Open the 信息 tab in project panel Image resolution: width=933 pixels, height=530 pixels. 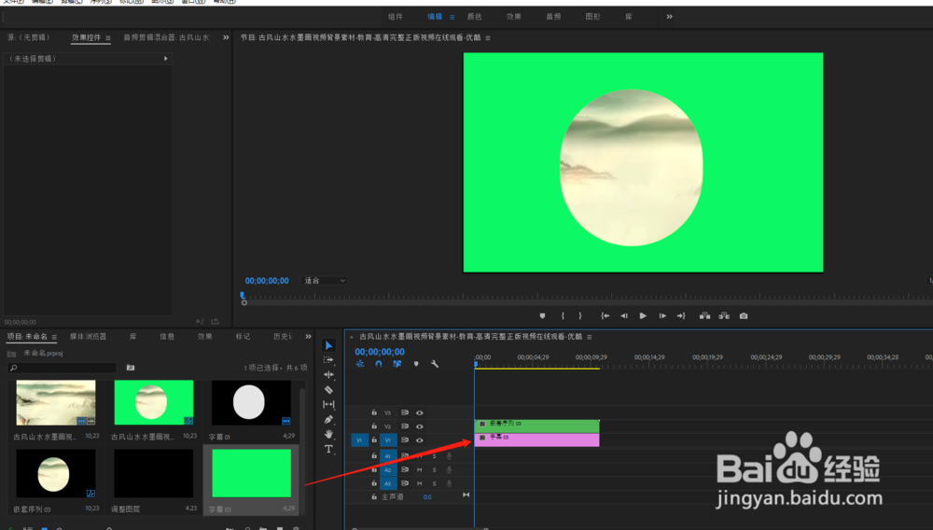167,337
